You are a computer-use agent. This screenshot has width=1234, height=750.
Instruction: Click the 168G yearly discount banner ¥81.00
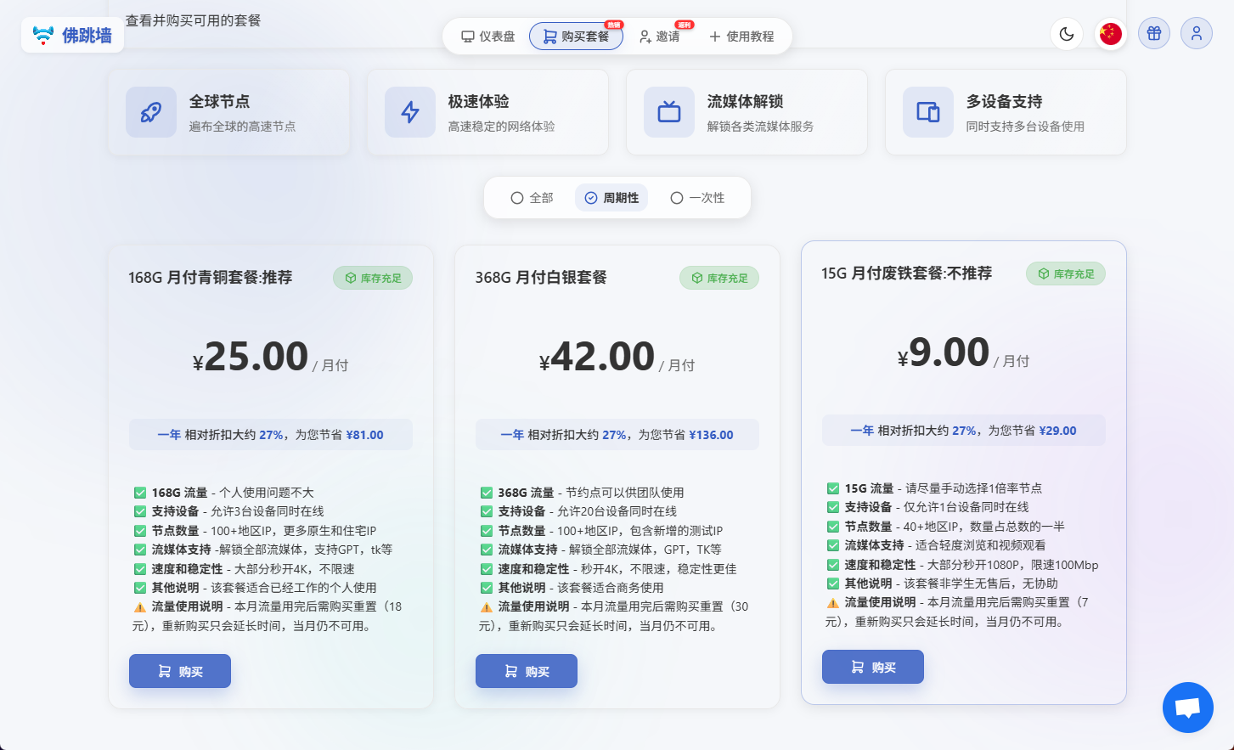coord(271,434)
